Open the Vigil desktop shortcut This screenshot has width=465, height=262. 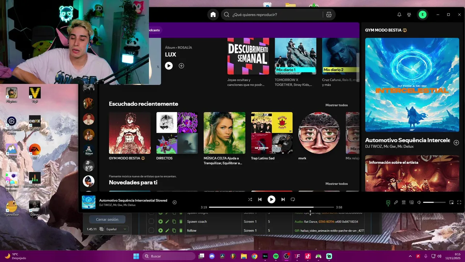pyautogui.click(x=35, y=95)
